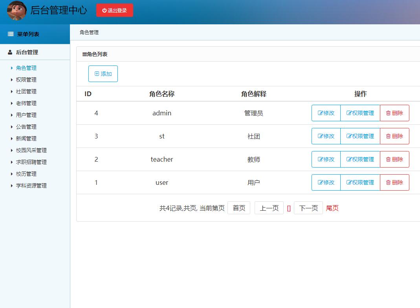Screen dimensions: 420x308
Task: Click 权限管理 button in the st row
Action: [360, 136]
